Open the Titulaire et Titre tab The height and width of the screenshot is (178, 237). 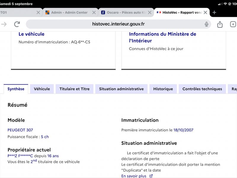point(75,89)
